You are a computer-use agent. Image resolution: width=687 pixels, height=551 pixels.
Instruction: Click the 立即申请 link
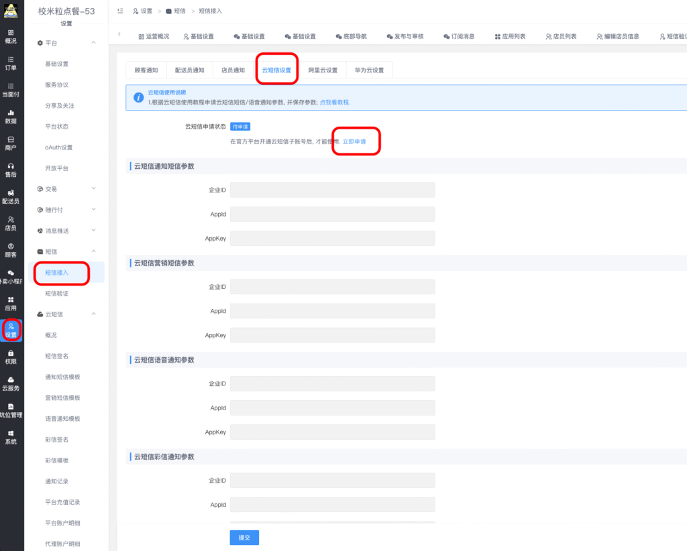(x=354, y=141)
